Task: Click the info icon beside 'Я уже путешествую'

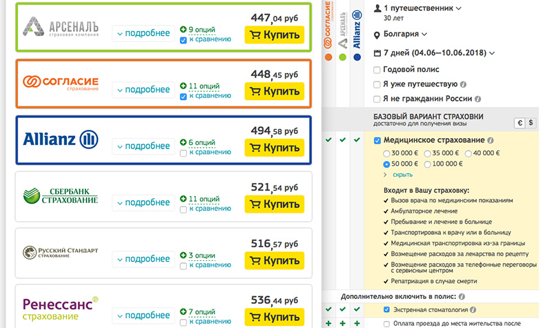Action: [464, 84]
